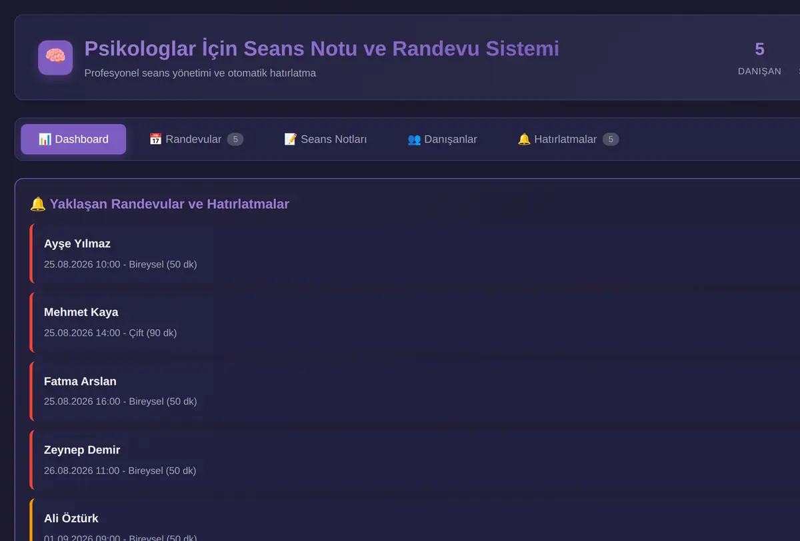Click the calendar icon on the Randevular tab
The width and height of the screenshot is (800, 541).
[155, 139]
